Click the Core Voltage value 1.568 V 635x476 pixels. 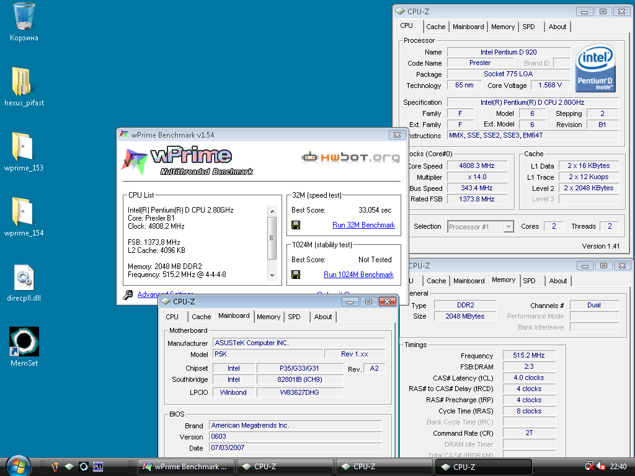pyautogui.click(x=550, y=85)
